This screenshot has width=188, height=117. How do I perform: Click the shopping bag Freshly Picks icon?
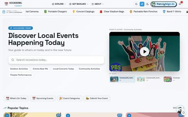tap(4, 12)
